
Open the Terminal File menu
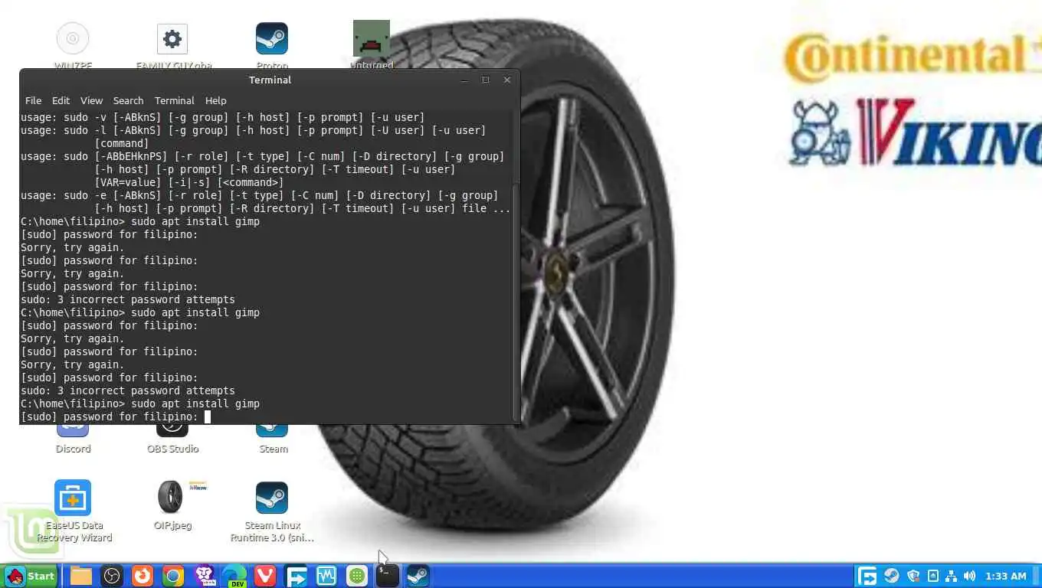pyautogui.click(x=33, y=100)
